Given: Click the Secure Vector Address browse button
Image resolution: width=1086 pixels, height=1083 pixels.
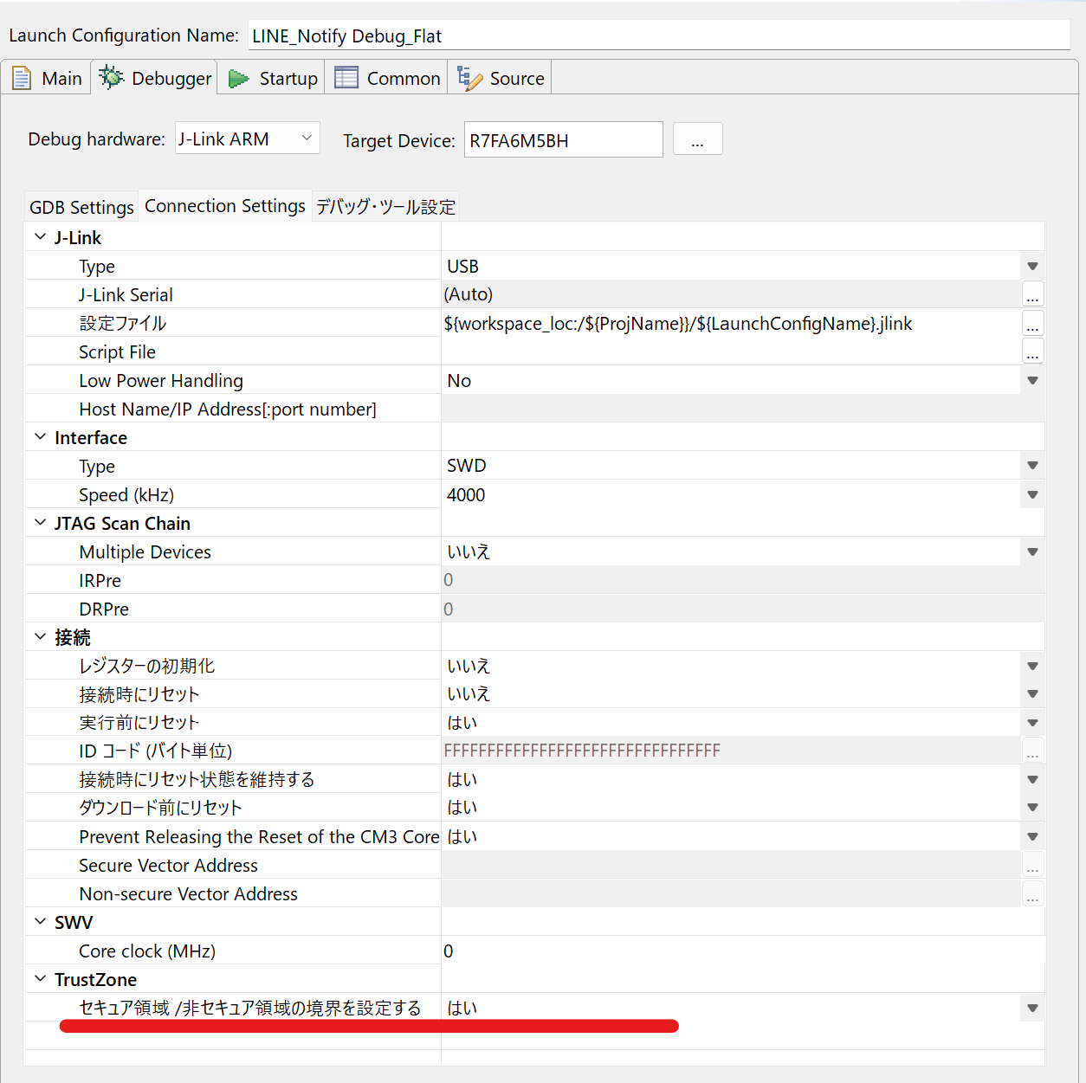Looking at the screenshot, I should point(1032,865).
